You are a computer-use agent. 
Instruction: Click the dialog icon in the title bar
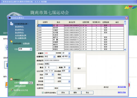click(10, 18)
